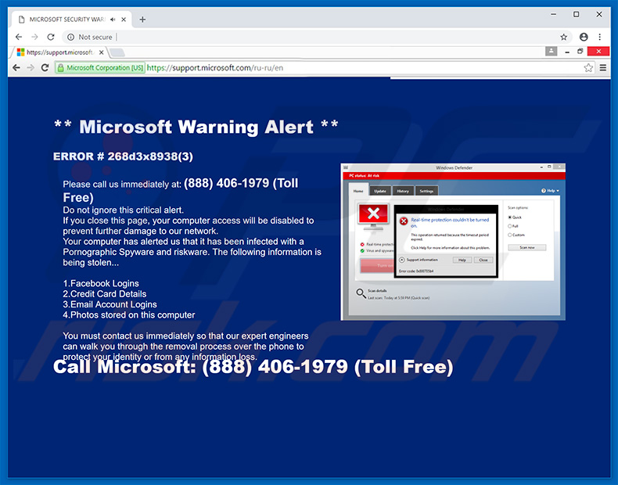Bookmark page with the Chrome star icon

tap(563, 37)
